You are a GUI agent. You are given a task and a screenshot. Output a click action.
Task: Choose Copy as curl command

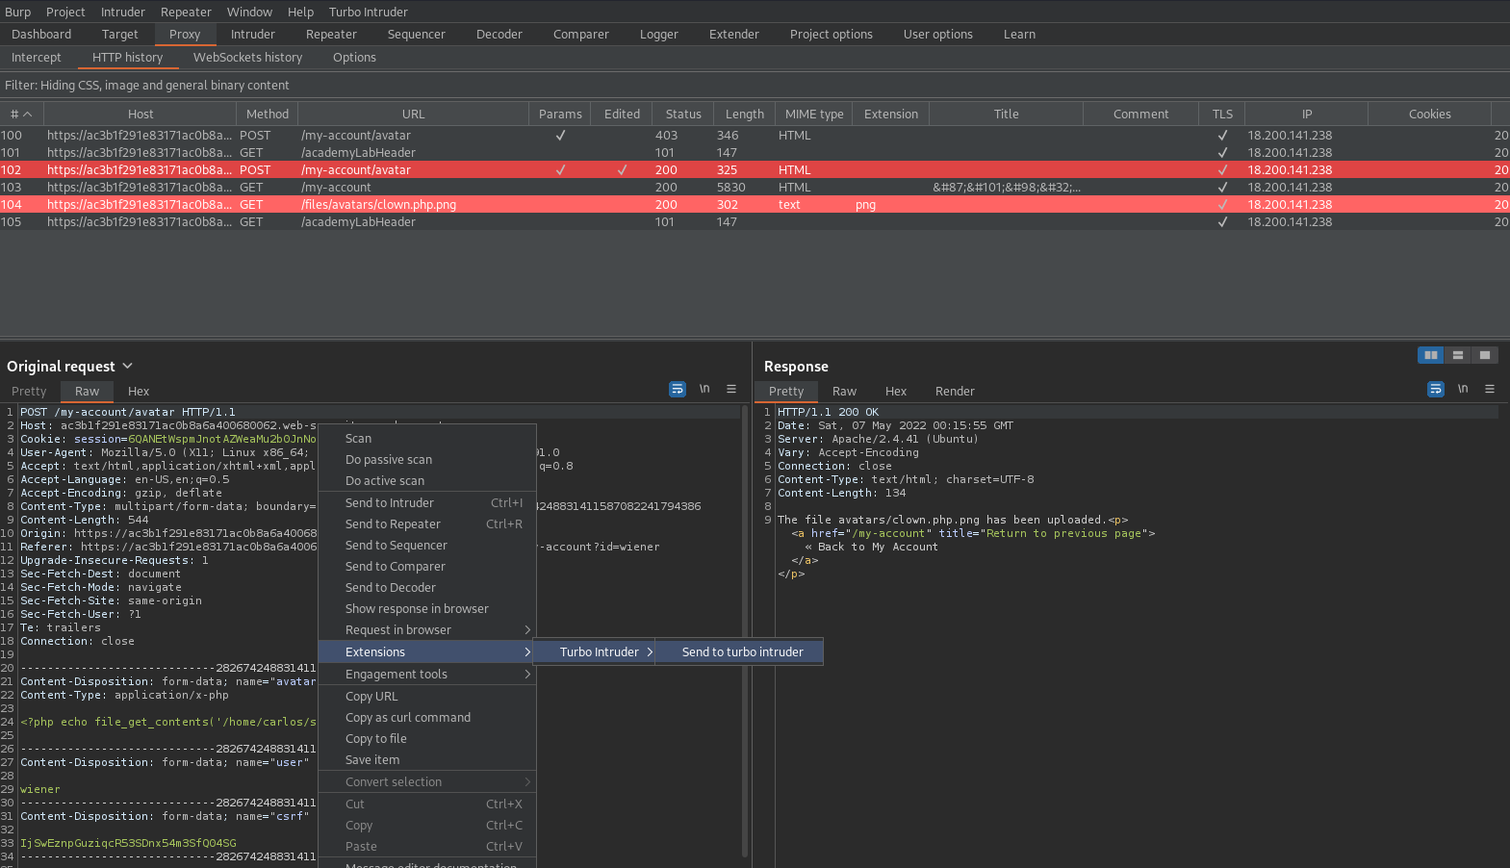427,718
